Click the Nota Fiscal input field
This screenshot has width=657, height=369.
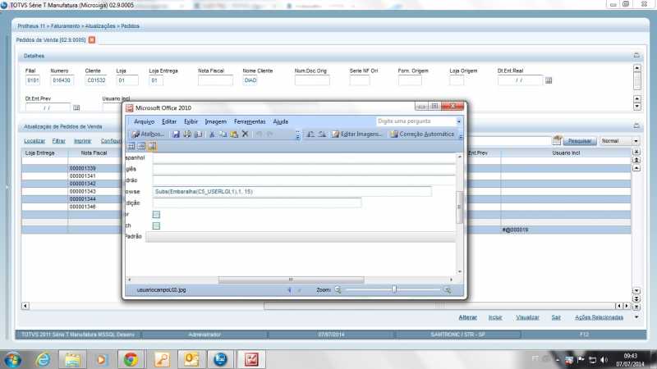tap(215, 80)
